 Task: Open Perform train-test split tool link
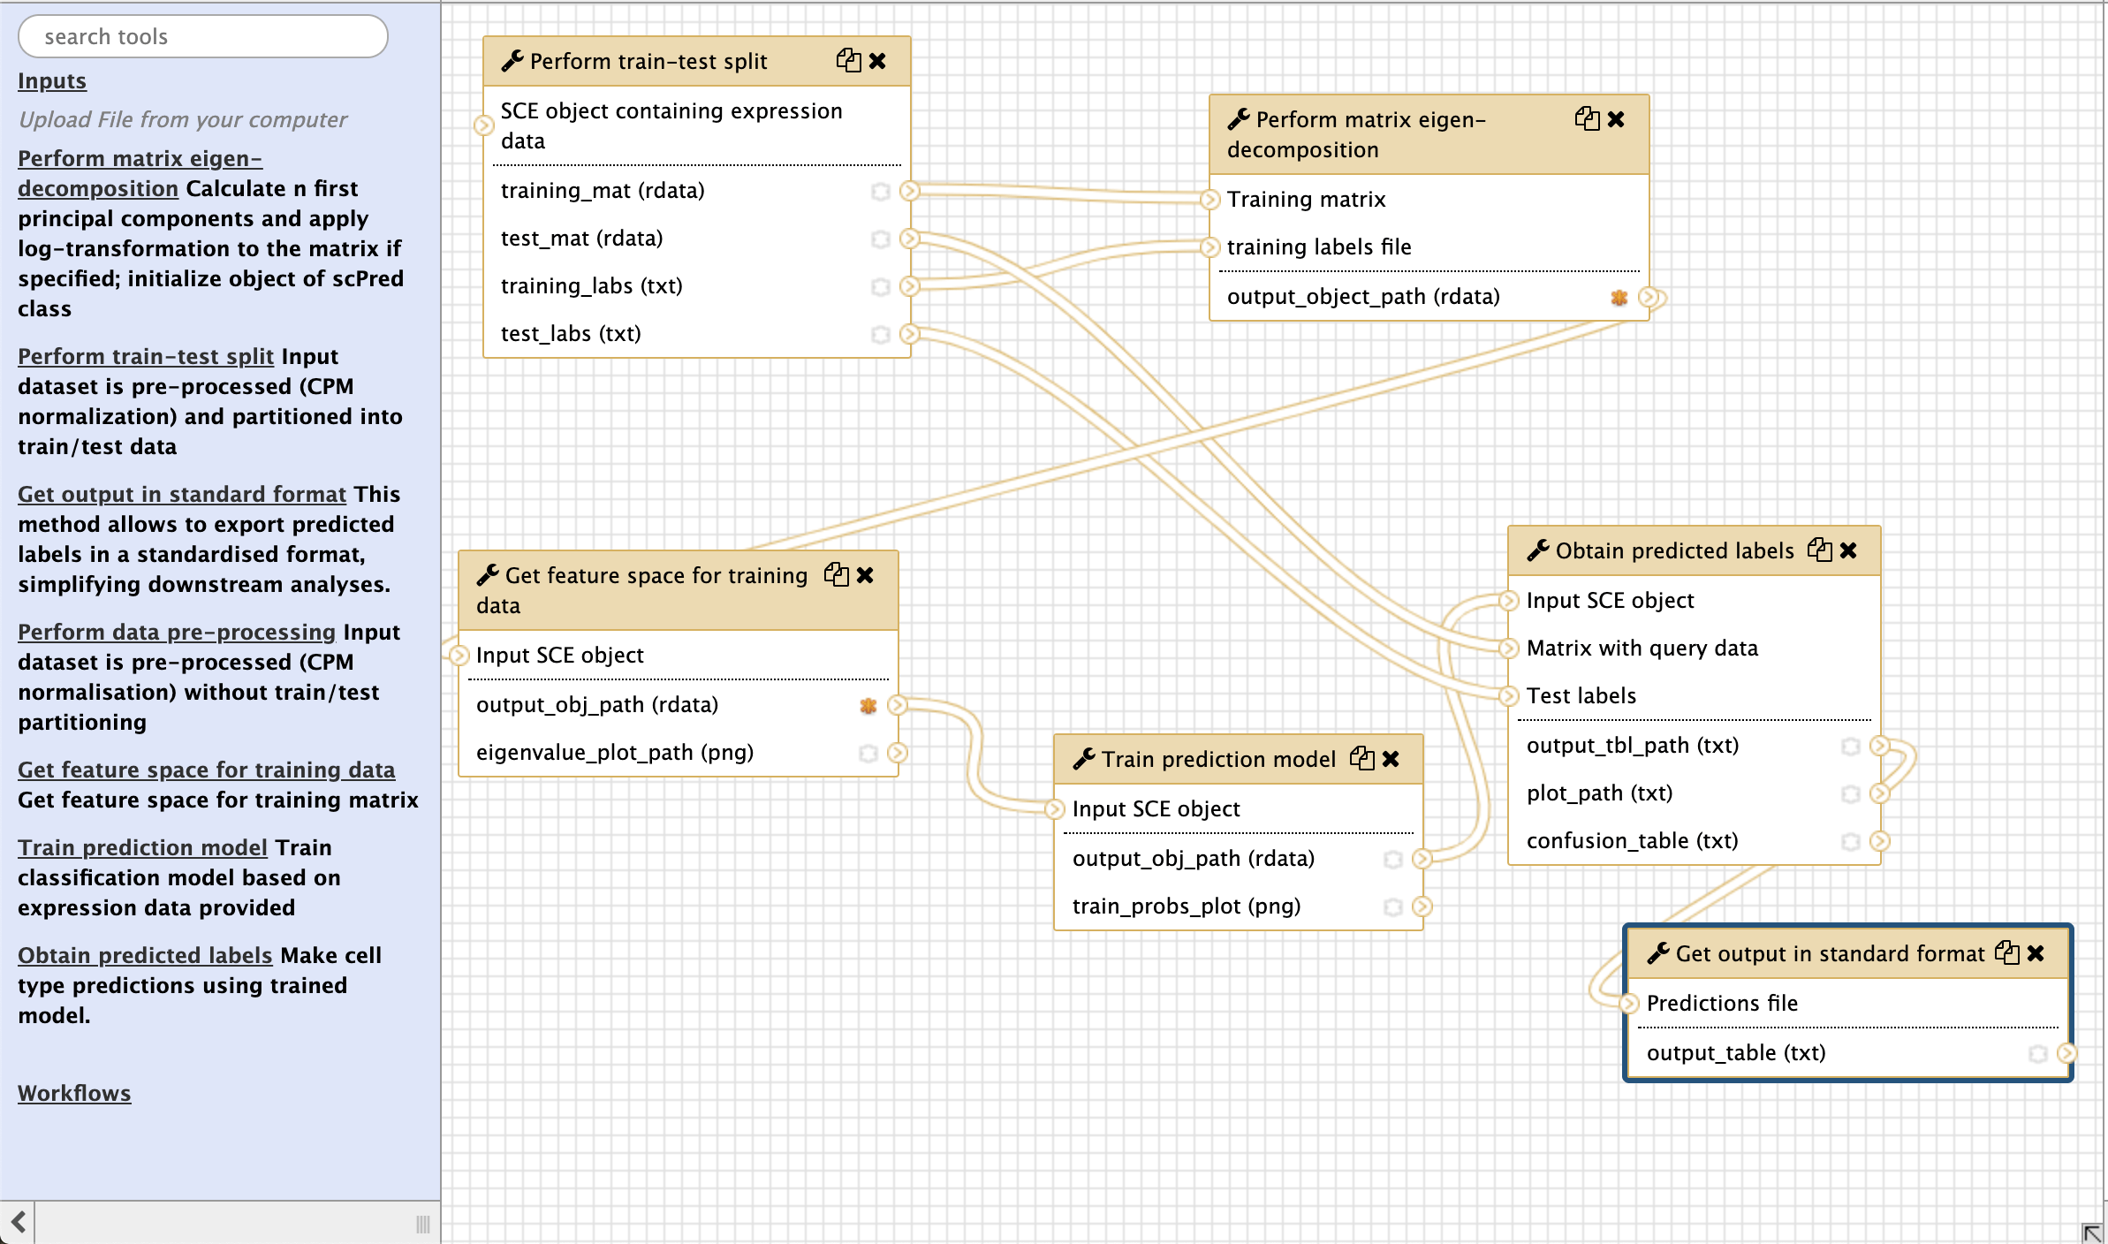[x=146, y=357]
